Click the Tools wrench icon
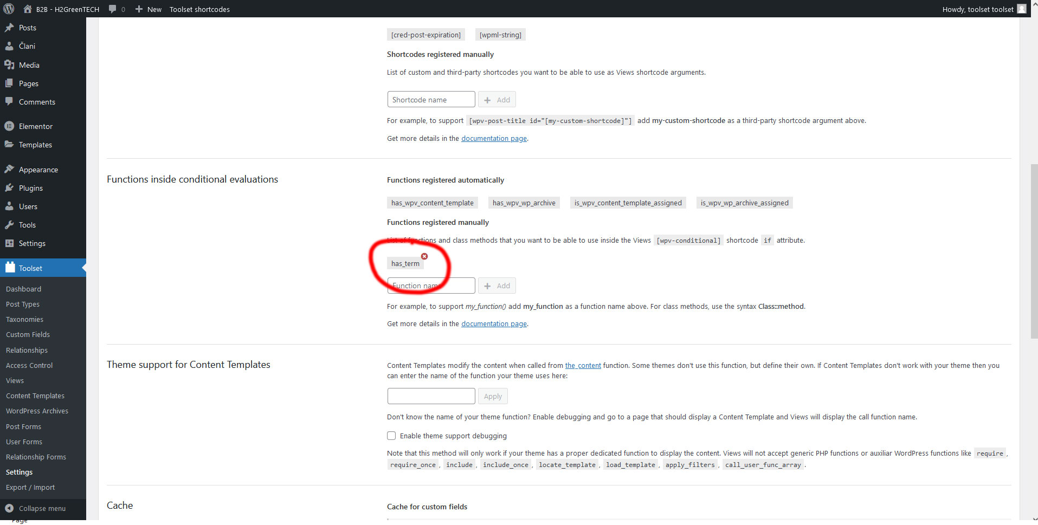The width and height of the screenshot is (1038, 525). [x=9, y=225]
